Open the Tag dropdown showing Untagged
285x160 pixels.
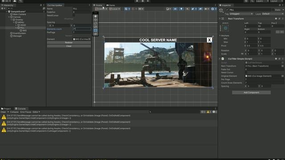point(241,14)
